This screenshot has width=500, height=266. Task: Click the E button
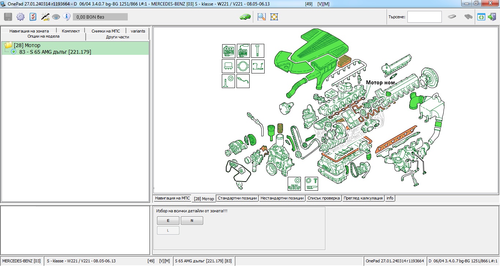pyautogui.click(x=168, y=221)
